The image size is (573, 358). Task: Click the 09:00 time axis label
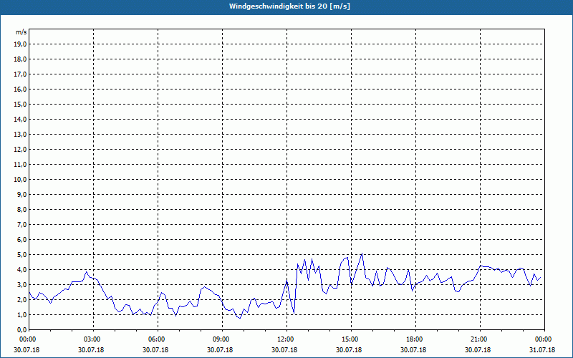[222, 339]
